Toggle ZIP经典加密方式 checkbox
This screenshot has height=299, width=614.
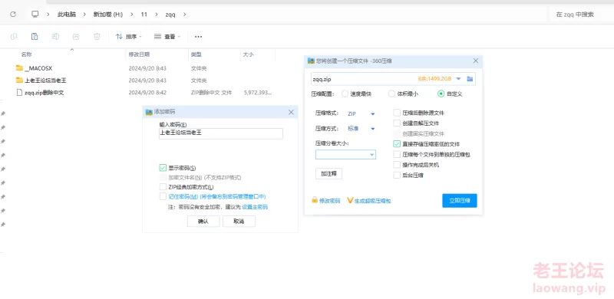coord(163,186)
